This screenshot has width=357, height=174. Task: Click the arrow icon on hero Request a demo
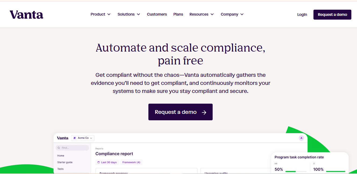[204, 112]
